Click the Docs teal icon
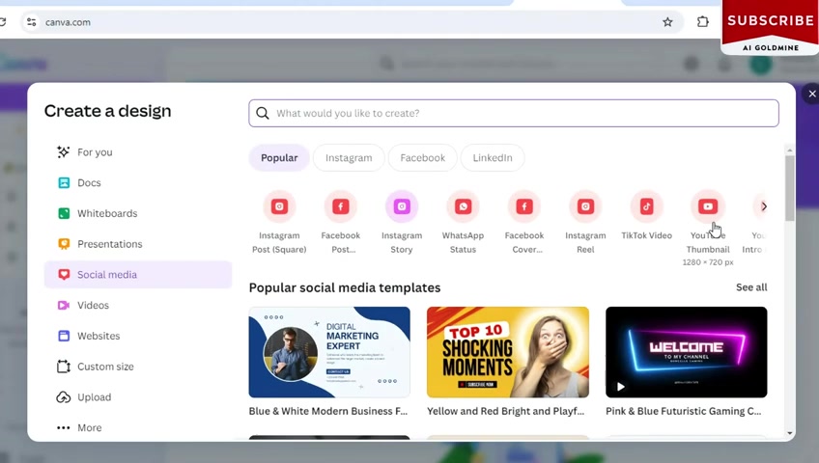 (64, 183)
